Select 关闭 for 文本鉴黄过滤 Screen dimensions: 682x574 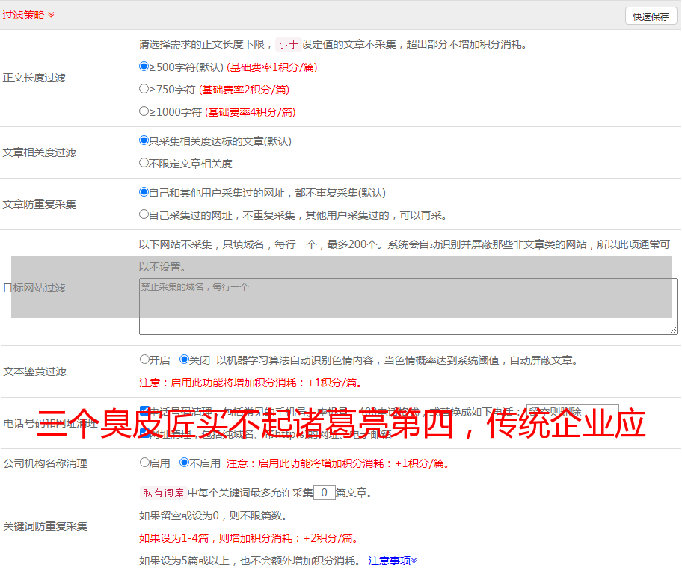tap(184, 359)
